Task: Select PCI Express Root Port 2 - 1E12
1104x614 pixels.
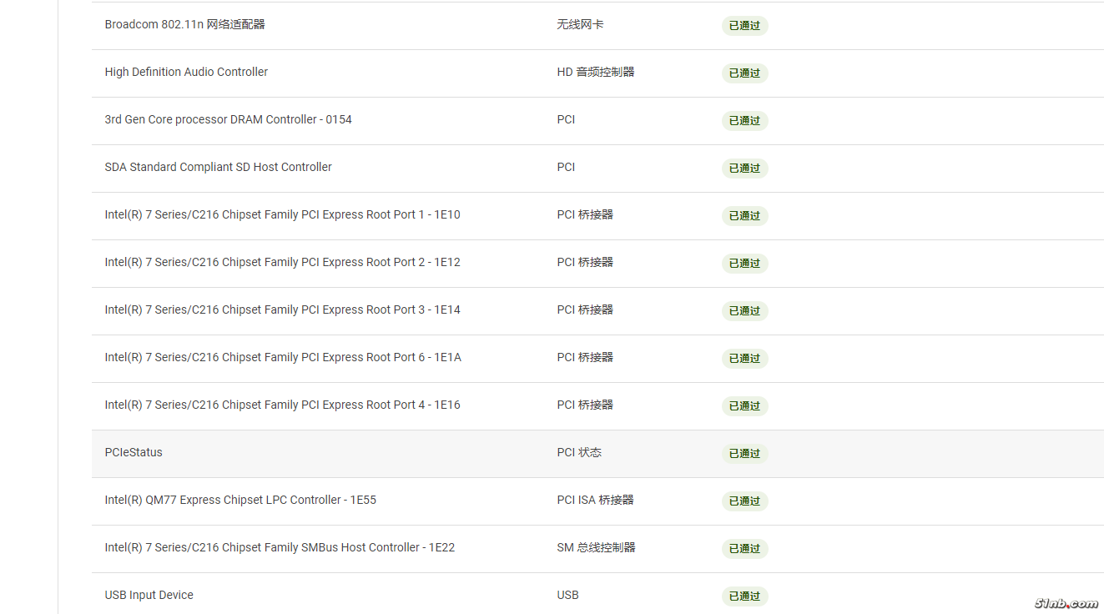Action: click(282, 263)
